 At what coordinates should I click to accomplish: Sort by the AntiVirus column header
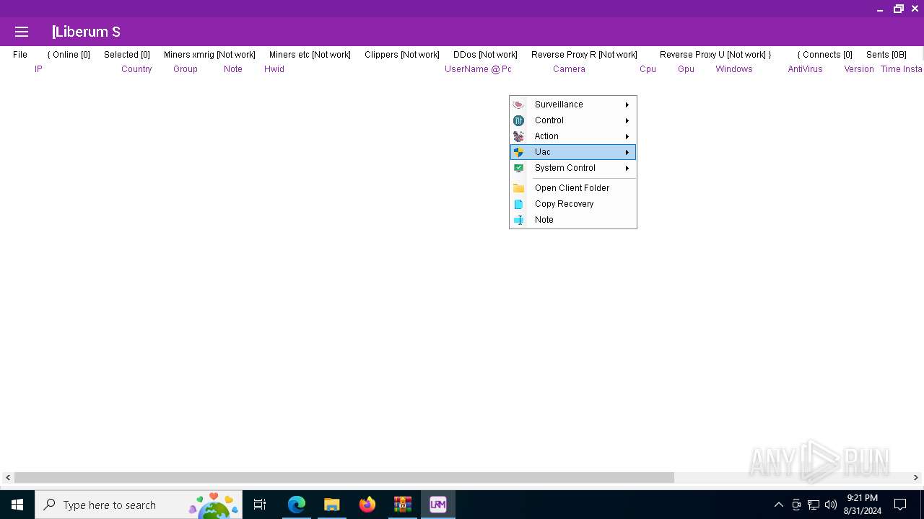pos(805,69)
